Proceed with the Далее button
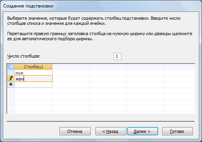 point(142,131)
